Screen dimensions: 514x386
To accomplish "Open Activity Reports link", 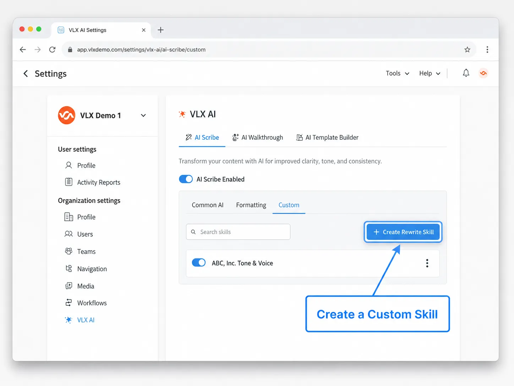I will pos(99,182).
